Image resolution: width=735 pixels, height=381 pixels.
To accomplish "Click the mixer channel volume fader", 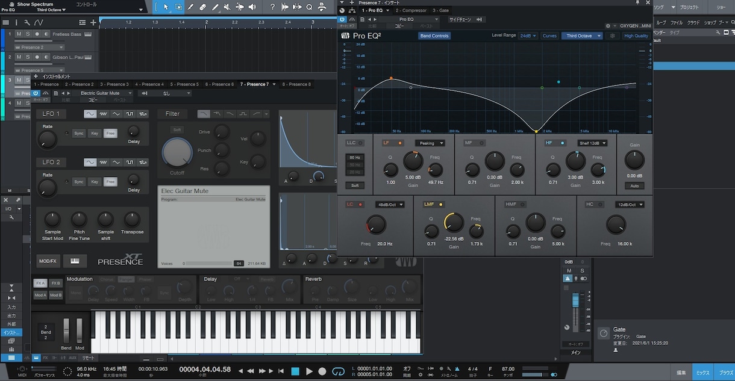I will point(575,299).
